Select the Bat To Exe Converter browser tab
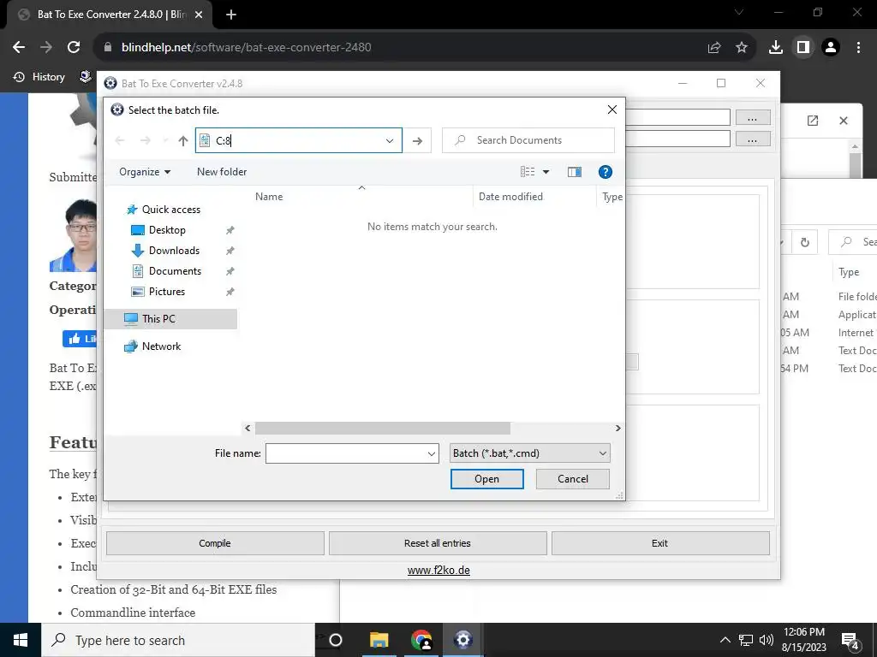The image size is (877, 657). (110, 15)
